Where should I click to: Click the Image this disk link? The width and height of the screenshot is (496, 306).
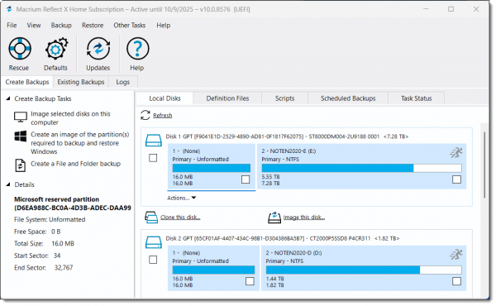click(x=304, y=218)
